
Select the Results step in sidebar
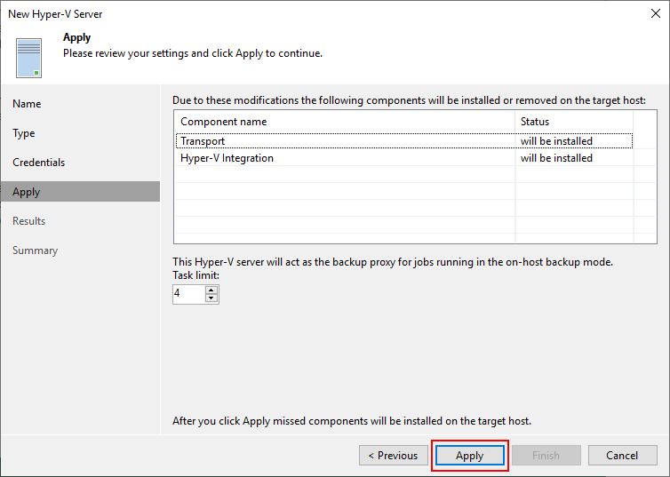29,221
